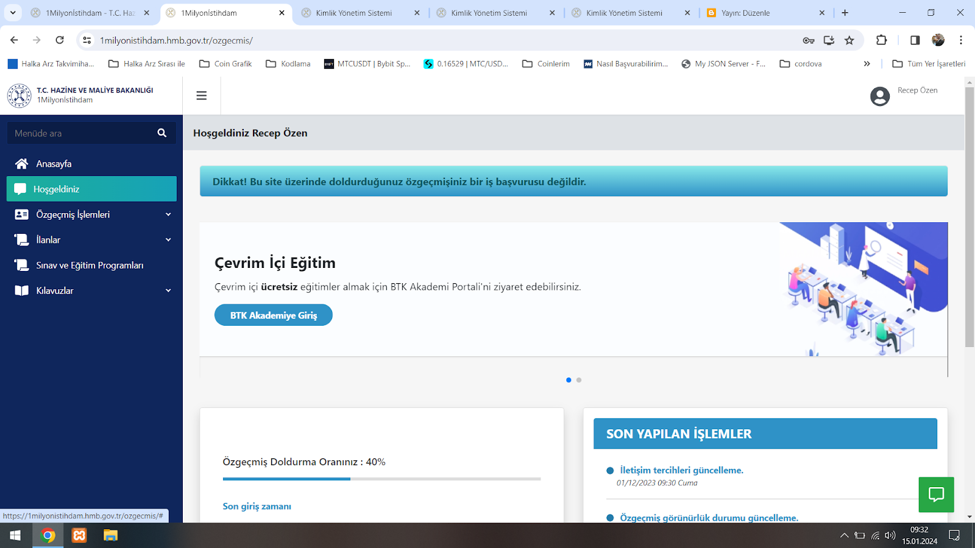Open the Tüm Yer İşaretleri bookmarks folder

(x=929, y=64)
